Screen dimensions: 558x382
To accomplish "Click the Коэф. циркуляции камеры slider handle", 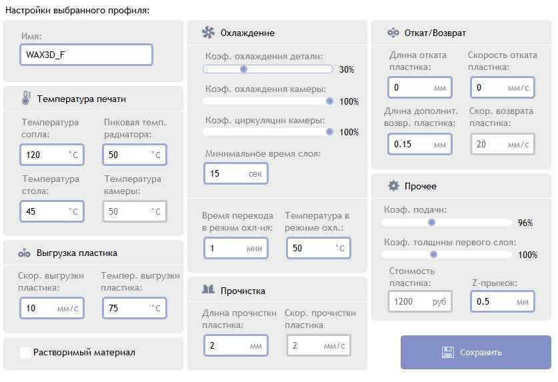I will (x=329, y=132).
